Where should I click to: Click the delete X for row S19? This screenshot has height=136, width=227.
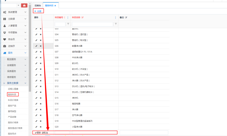(x=41, y=121)
